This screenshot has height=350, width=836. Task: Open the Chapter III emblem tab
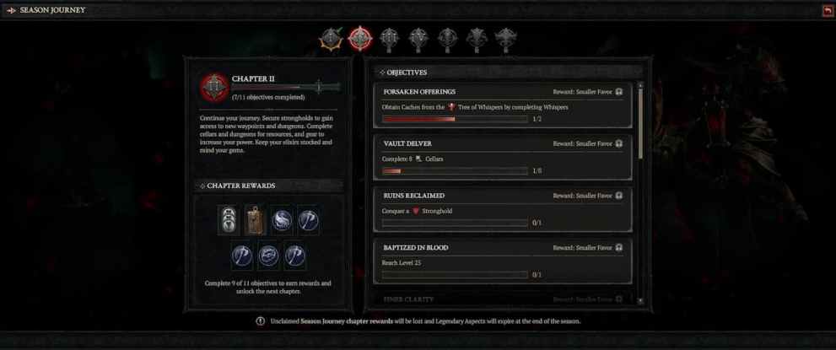point(390,40)
